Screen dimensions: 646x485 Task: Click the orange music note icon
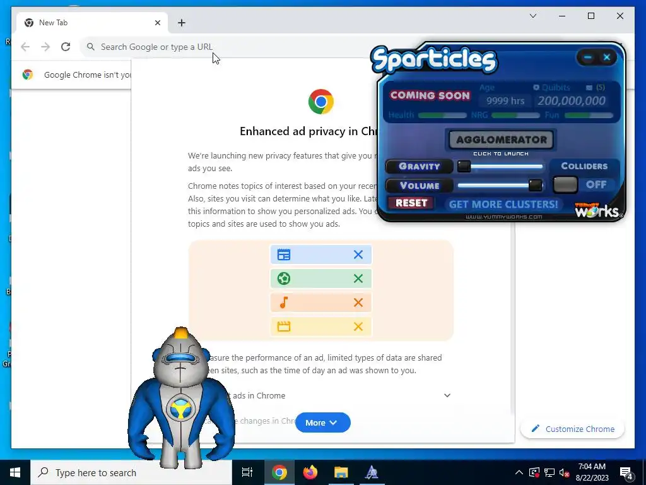(284, 302)
